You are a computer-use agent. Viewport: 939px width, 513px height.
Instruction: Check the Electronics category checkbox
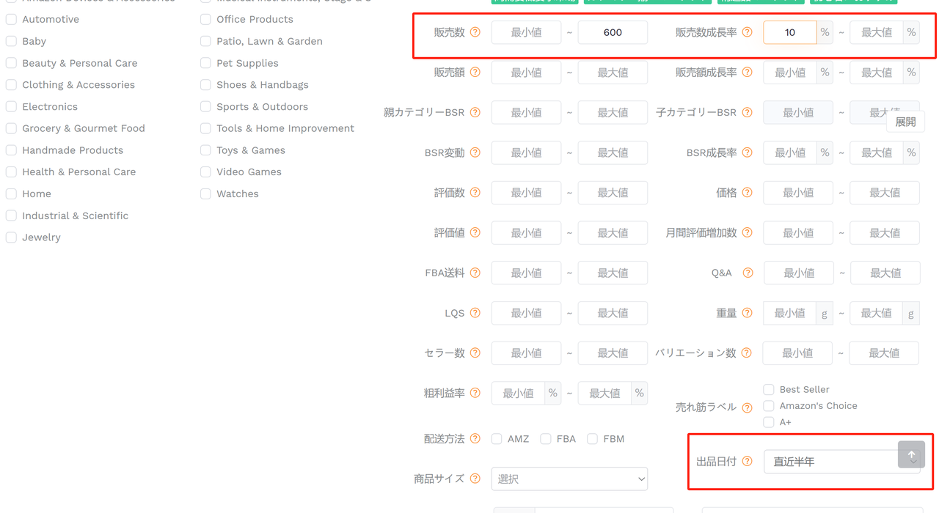11,107
